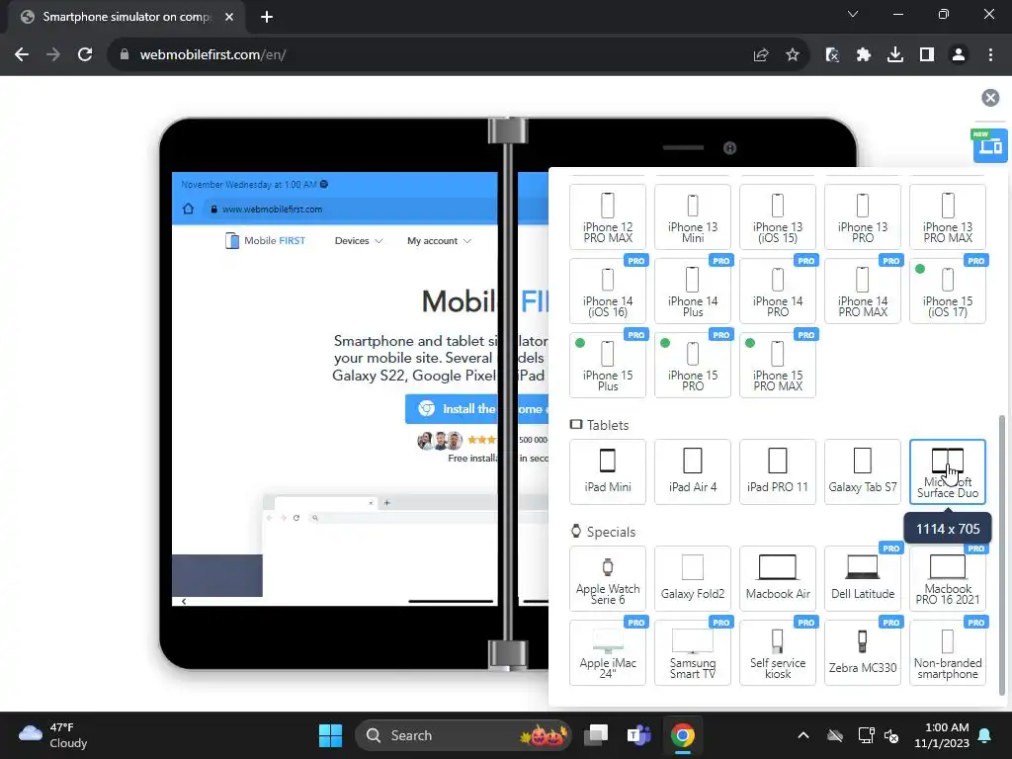The width and height of the screenshot is (1012, 759).
Task: Open the weather widget showing 47°F
Action: click(x=53, y=735)
